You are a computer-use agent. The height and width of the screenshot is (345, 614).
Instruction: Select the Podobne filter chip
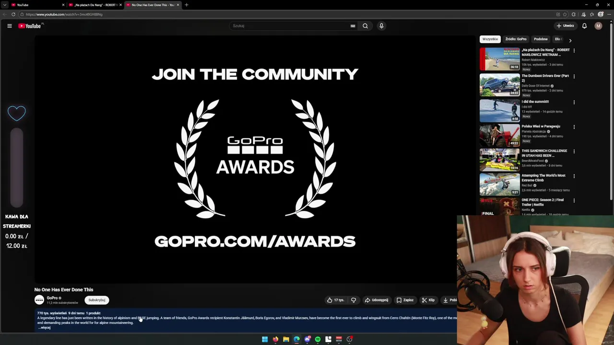coord(541,39)
